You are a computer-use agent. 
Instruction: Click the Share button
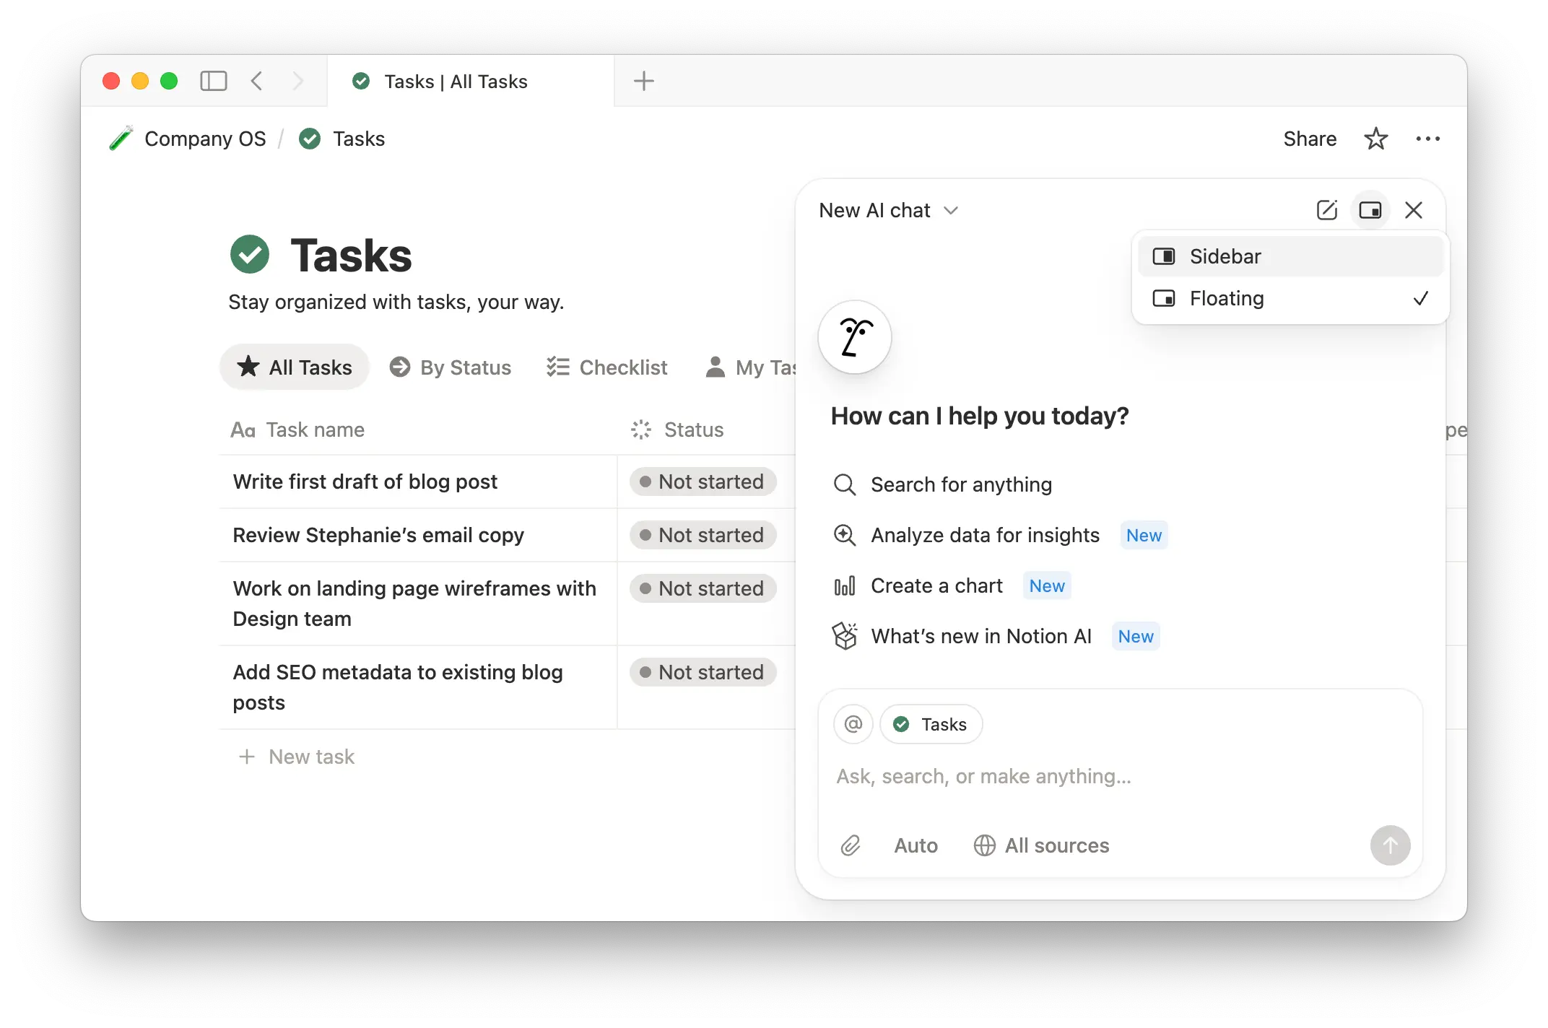point(1309,139)
